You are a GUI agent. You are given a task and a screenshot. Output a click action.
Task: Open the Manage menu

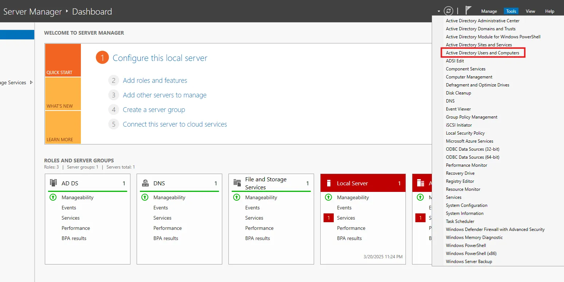click(x=489, y=11)
